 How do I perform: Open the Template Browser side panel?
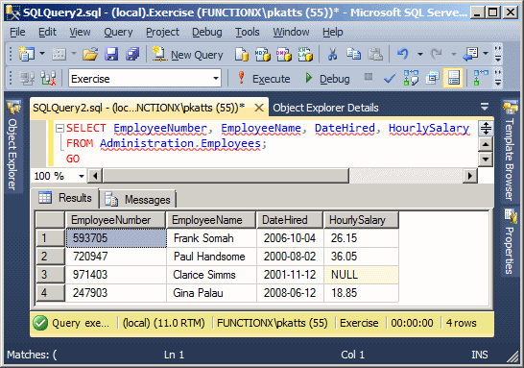coord(510,151)
